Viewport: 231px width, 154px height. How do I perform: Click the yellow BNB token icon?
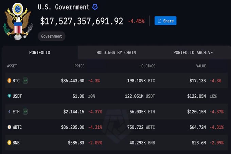(9, 143)
